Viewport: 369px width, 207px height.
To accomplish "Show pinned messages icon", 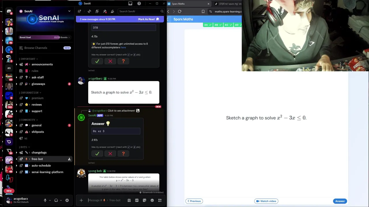I will tap(105, 11).
